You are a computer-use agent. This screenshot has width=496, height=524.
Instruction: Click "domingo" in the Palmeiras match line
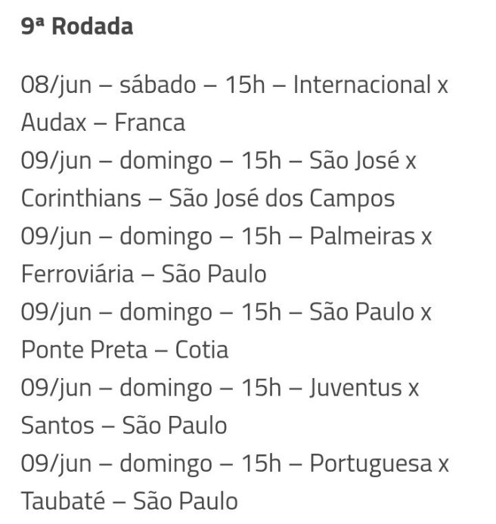click(166, 236)
